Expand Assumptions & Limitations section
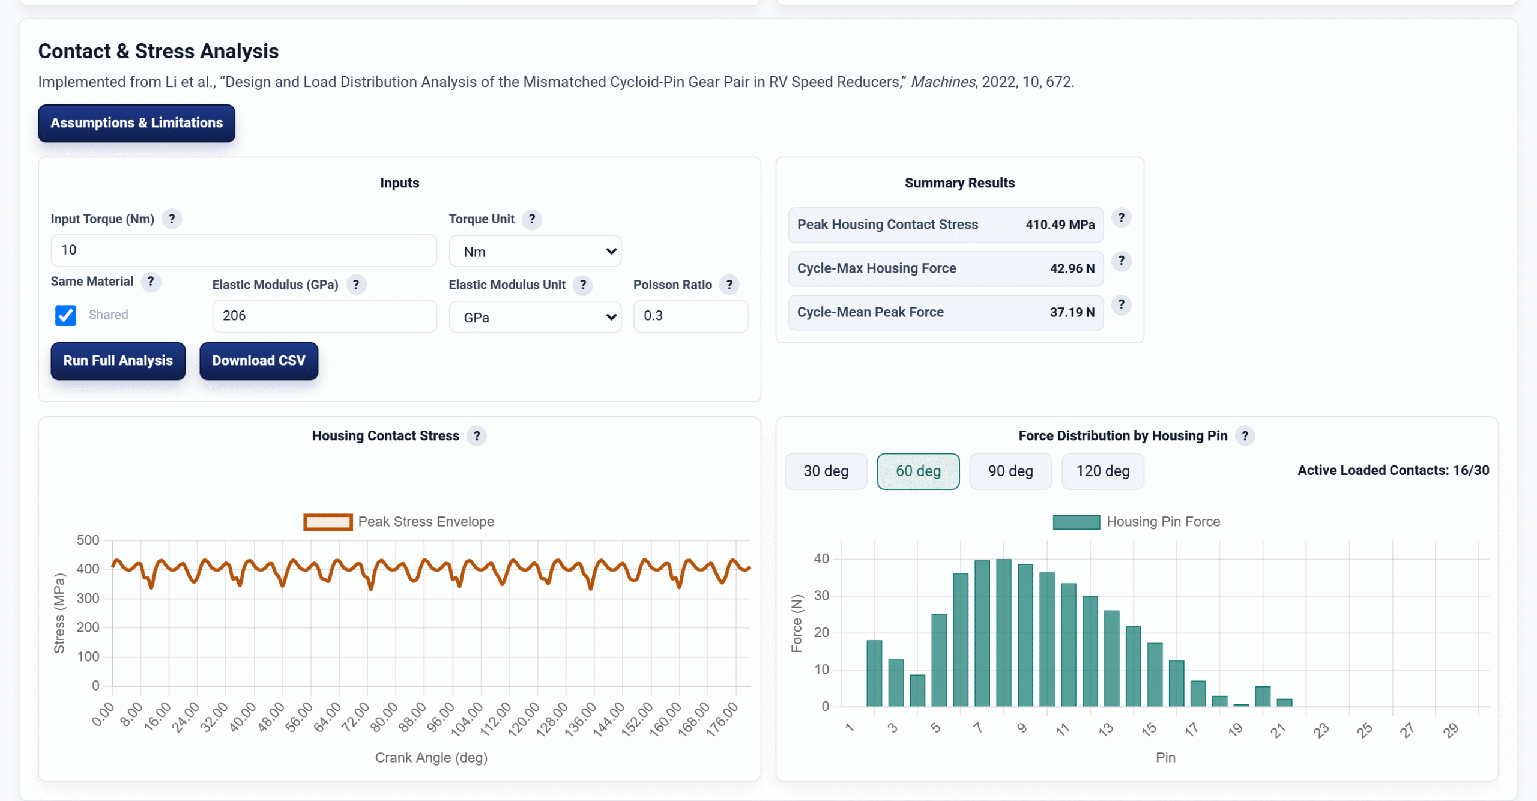Viewport: 1537px width, 801px height. coord(136,123)
